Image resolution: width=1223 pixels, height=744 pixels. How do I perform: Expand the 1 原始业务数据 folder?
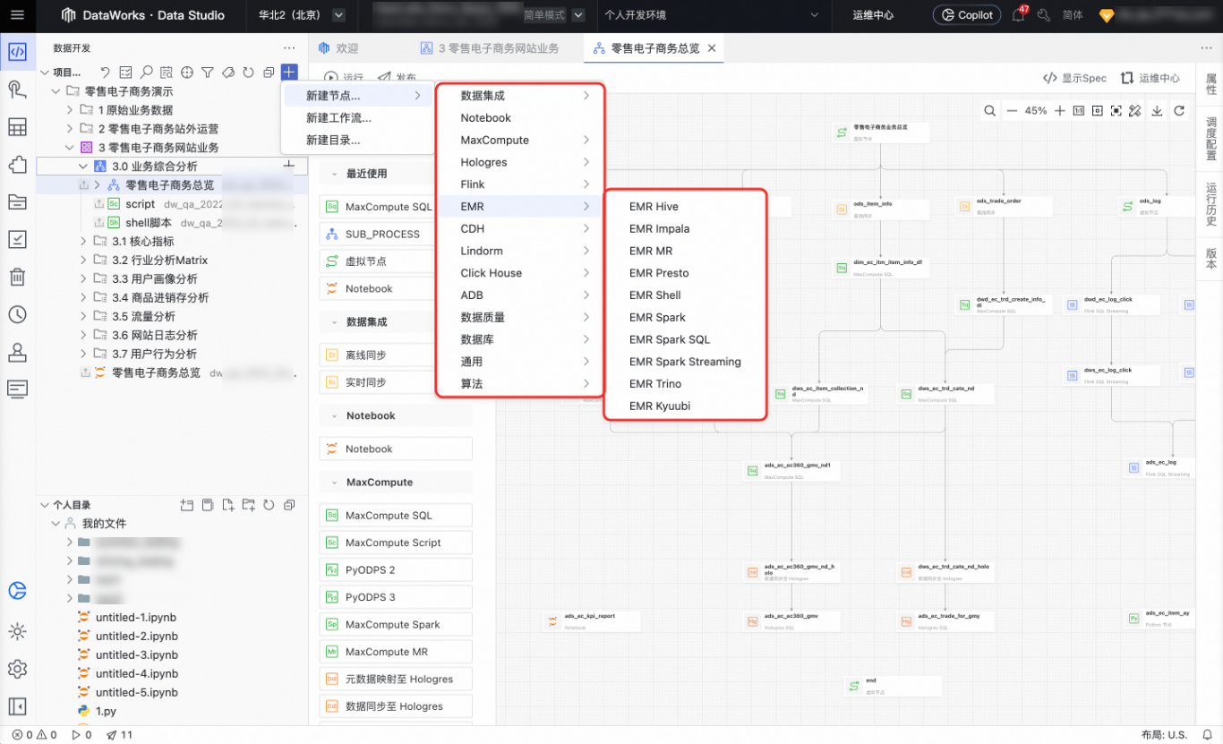[x=70, y=110]
